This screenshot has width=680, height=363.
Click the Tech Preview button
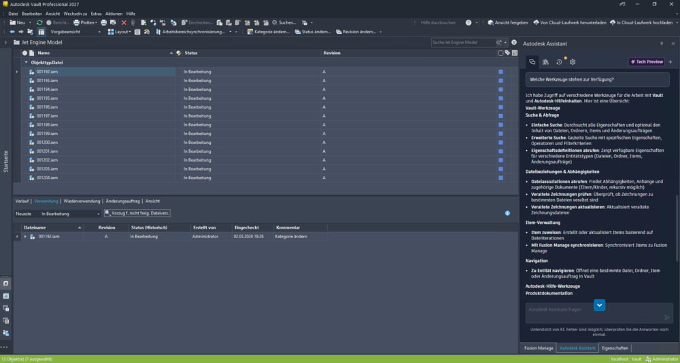[647, 62]
